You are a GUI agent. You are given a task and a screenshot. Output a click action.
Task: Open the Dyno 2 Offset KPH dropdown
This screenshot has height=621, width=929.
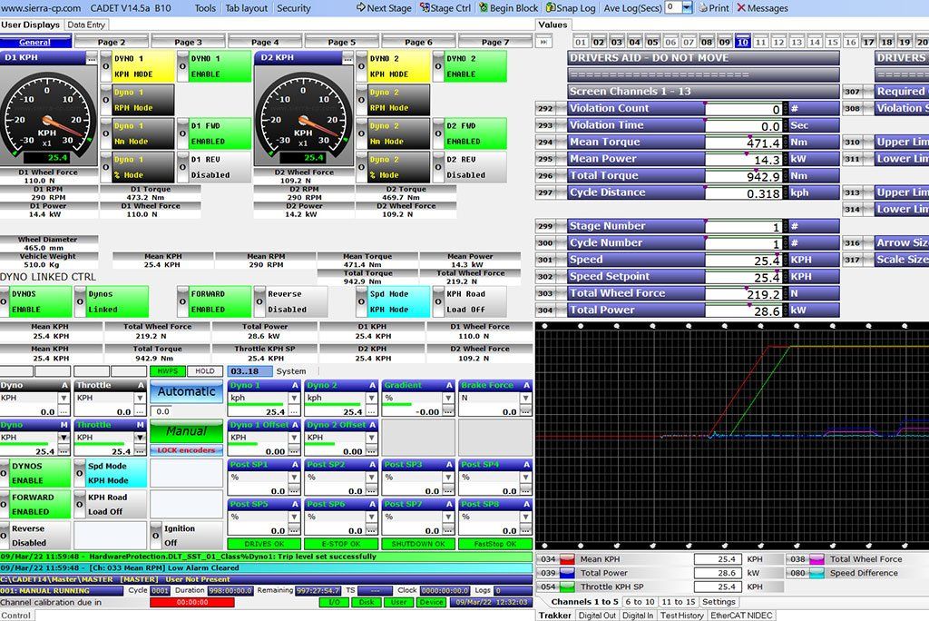tap(371, 438)
